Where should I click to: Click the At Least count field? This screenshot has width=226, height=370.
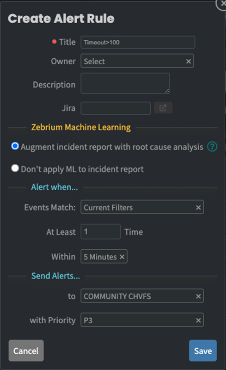point(101,232)
